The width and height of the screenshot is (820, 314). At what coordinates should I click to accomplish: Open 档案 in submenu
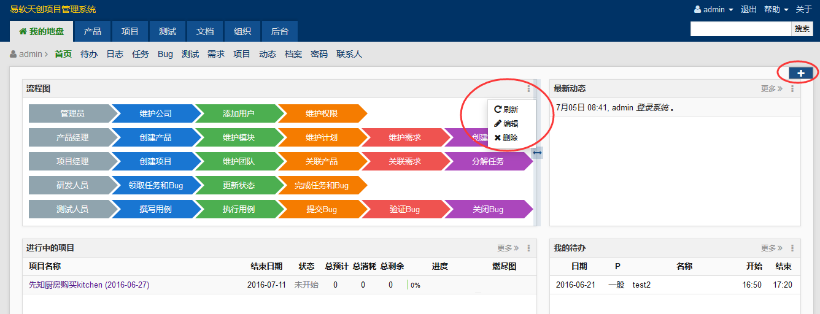(293, 54)
